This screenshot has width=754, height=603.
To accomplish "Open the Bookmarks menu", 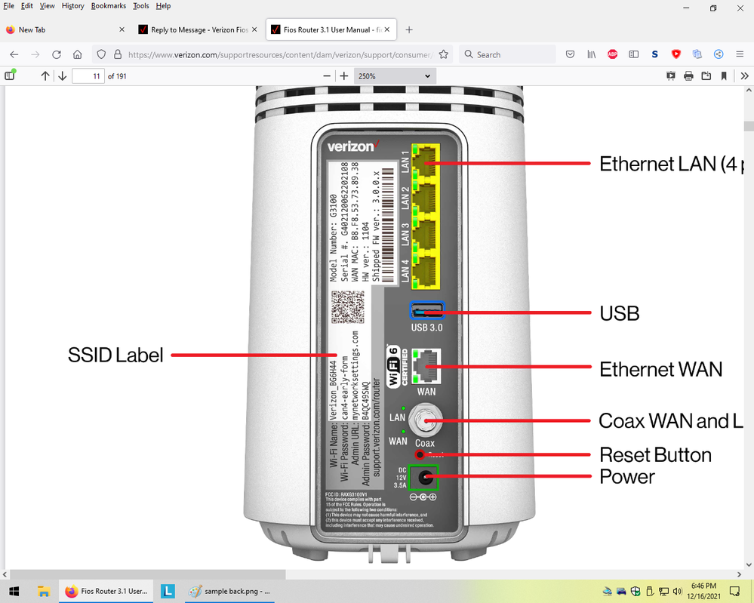I will coord(108,6).
